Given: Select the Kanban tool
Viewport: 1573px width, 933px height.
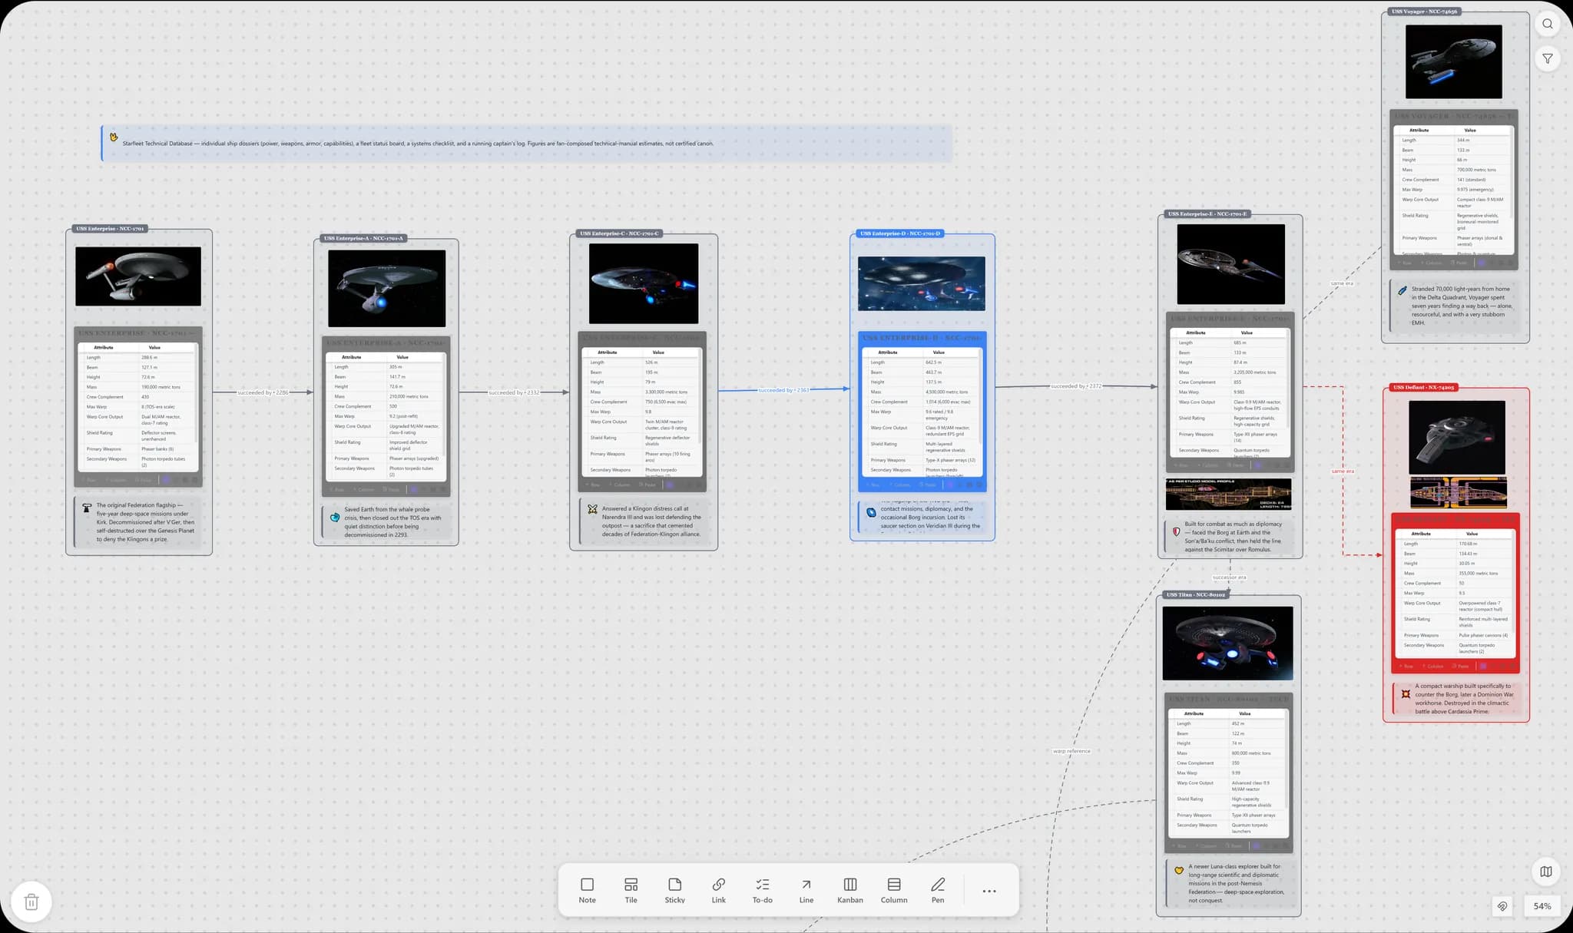Looking at the screenshot, I should 849,891.
